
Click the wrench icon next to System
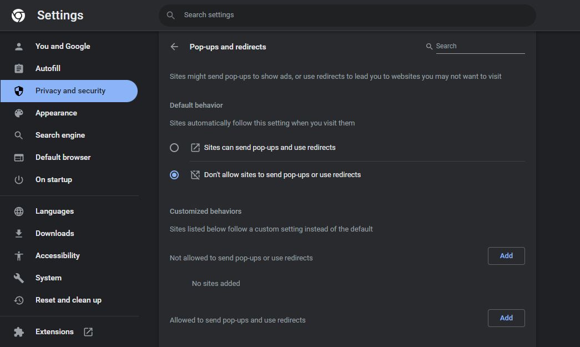click(x=19, y=278)
